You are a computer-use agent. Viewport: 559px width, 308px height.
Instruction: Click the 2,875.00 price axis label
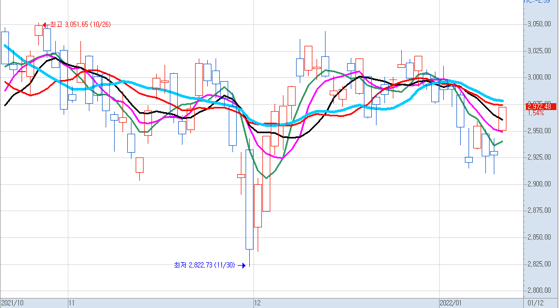coord(540,211)
